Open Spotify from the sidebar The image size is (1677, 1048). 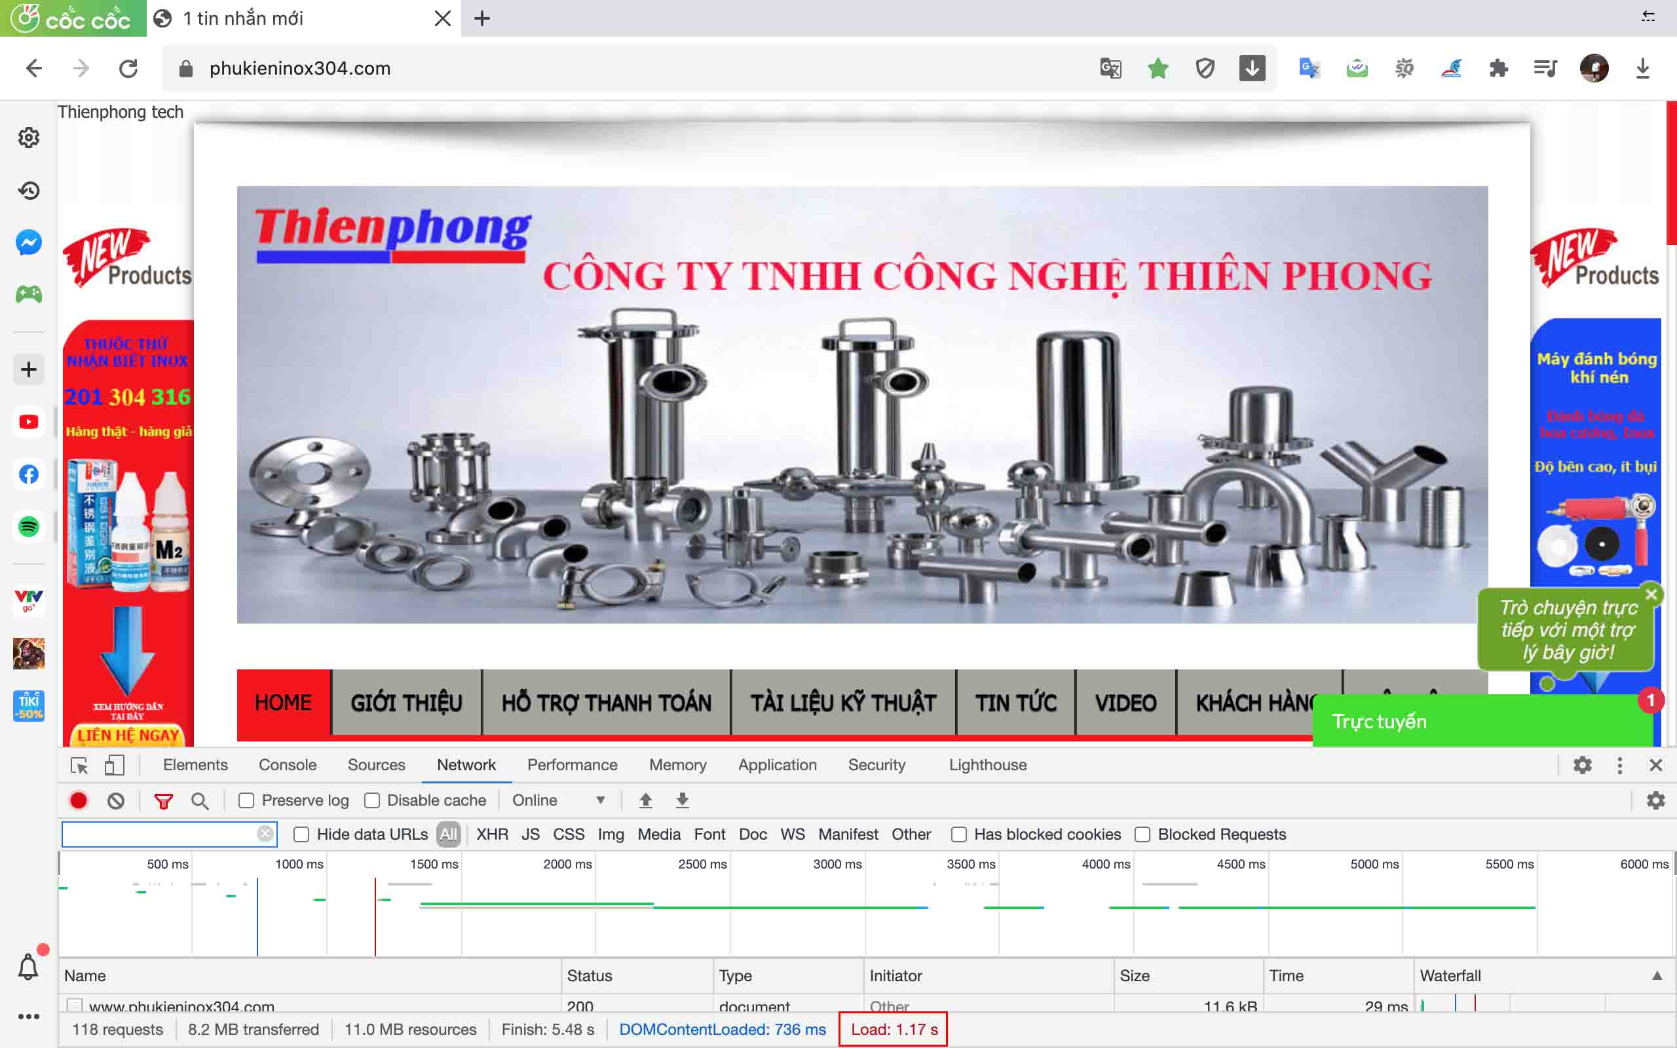[28, 527]
